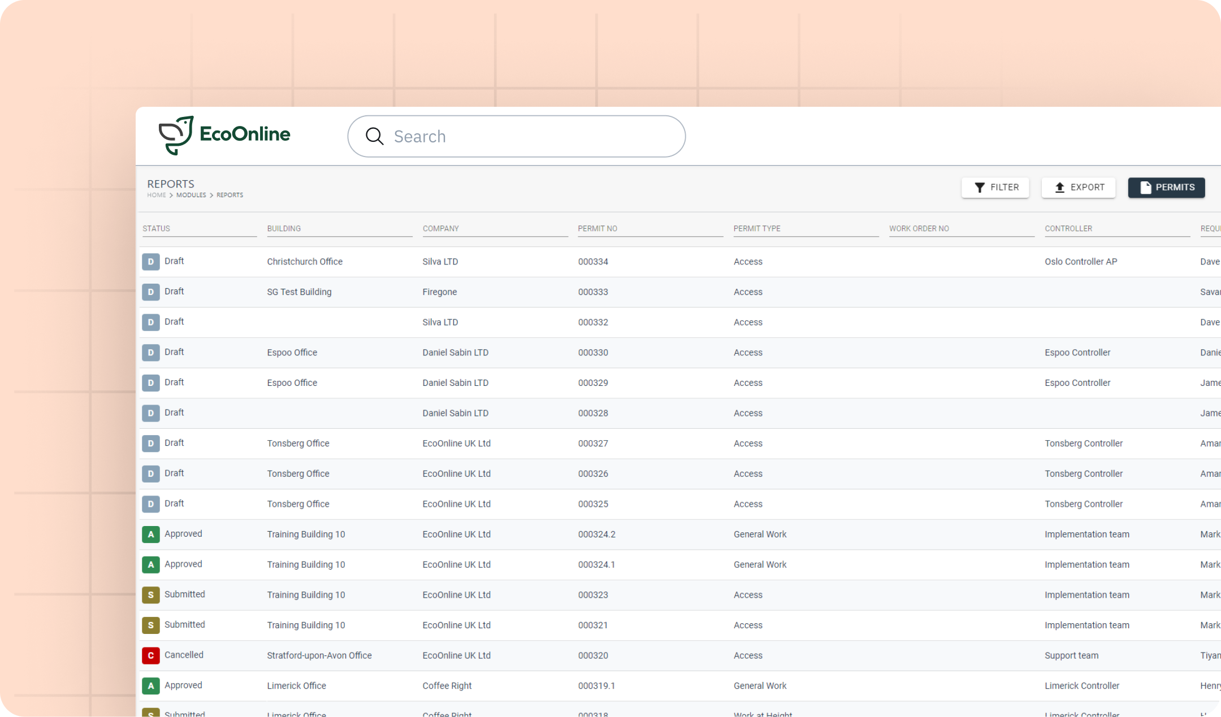Click green Approved badge for permit 000324.2
Screen dimensions: 1221x717
[150, 535]
